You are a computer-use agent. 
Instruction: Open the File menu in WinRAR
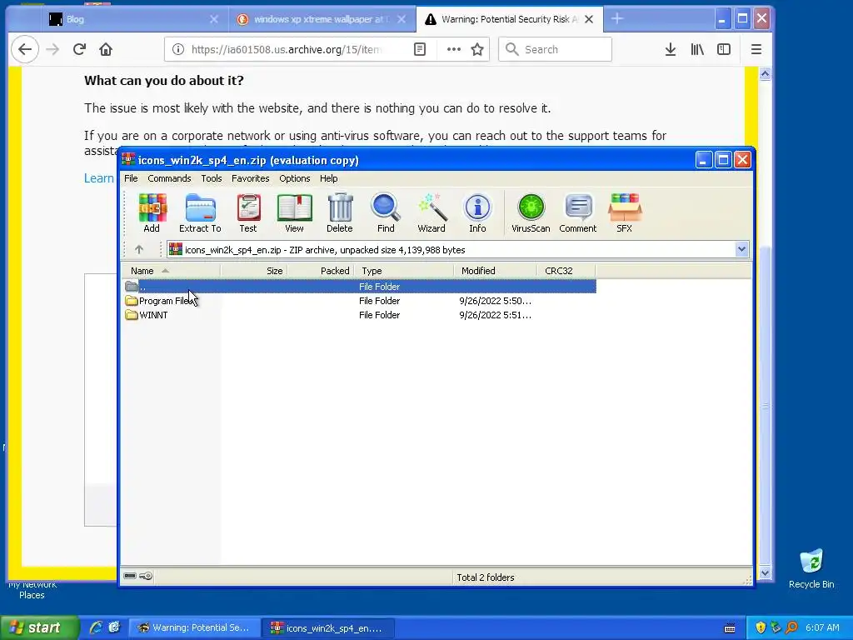[x=131, y=178]
